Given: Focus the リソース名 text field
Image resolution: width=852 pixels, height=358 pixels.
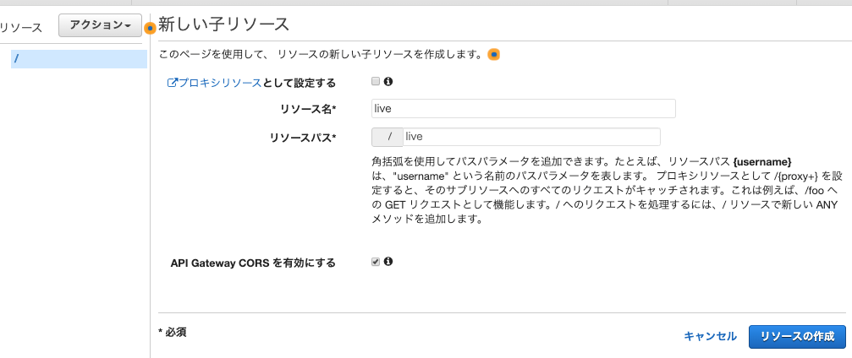Looking at the screenshot, I should point(523,108).
